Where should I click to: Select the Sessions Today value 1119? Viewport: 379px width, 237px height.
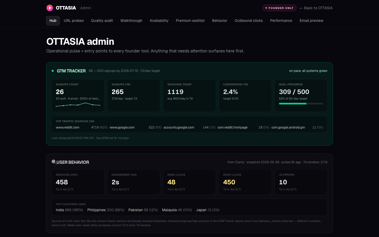[175, 92]
